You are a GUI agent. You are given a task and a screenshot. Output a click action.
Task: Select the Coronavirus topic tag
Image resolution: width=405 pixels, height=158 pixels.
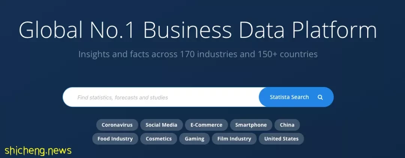point(117,125)
